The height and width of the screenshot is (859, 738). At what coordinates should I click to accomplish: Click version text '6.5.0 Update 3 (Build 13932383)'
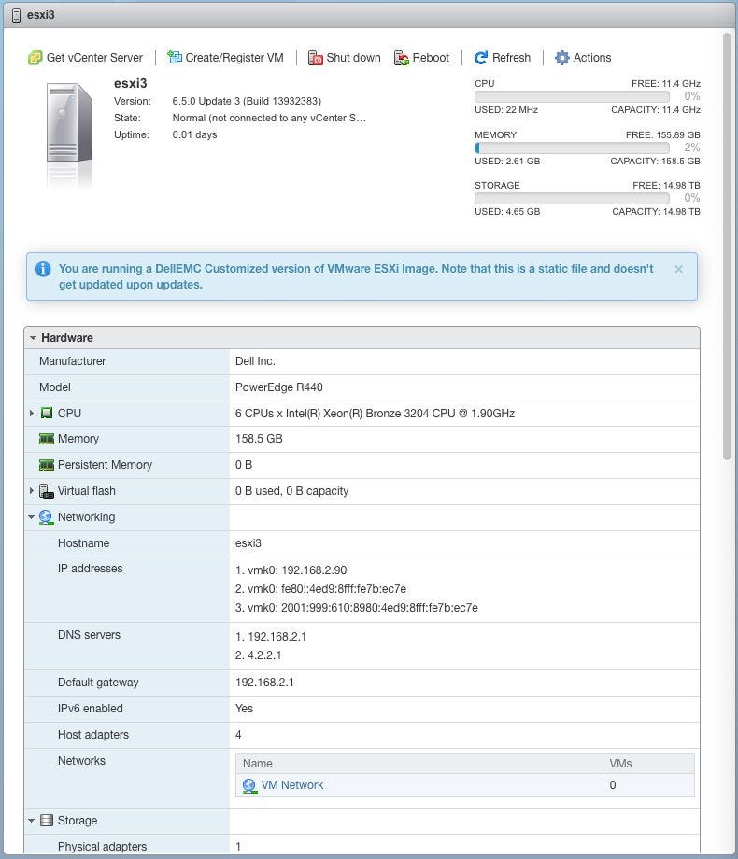247,101
